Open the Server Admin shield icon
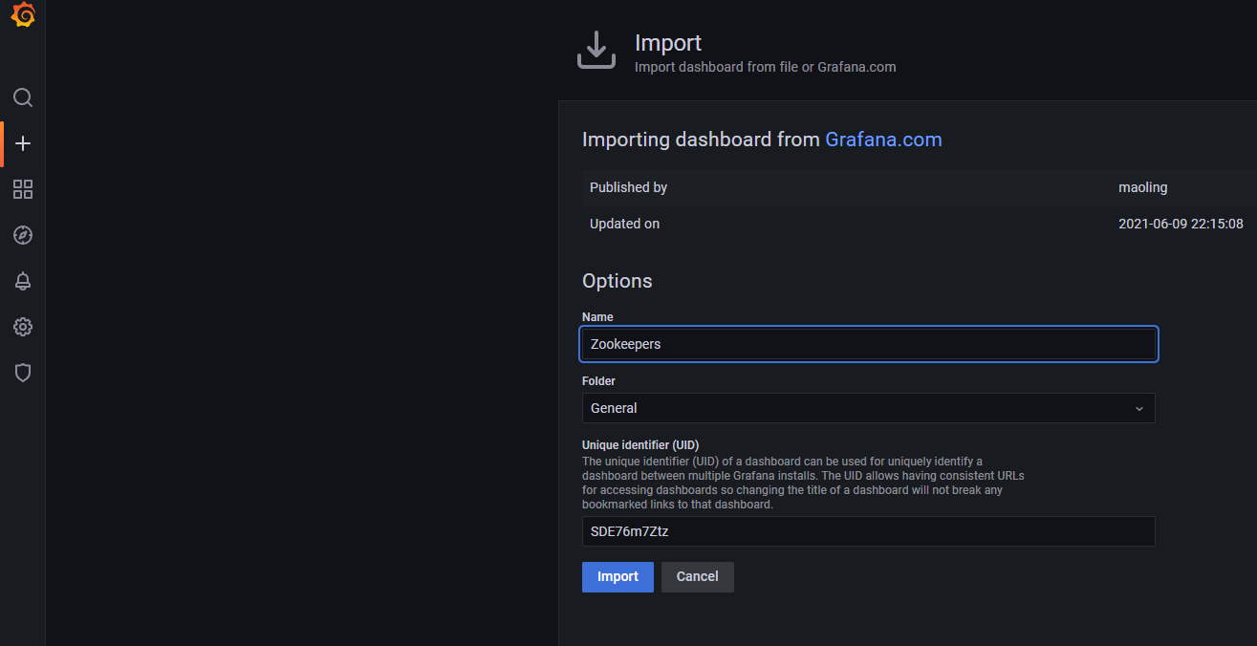The width and height of the screenshot is (1257, 646). pyautogui.click(x=23, y=373)
